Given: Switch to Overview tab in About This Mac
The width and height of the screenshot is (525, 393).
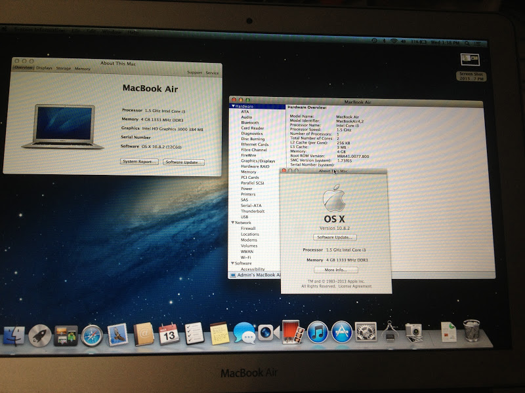Looking at the screenshot, I should pos(23,67).
